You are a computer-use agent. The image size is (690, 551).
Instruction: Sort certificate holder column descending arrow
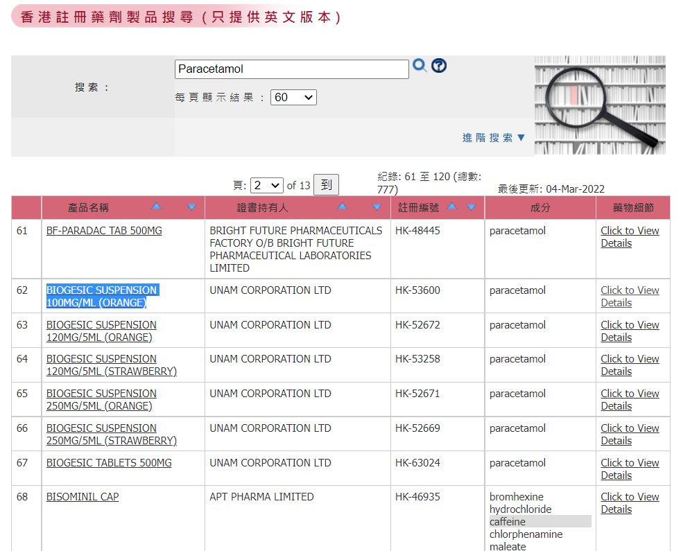tap(377, 207)
